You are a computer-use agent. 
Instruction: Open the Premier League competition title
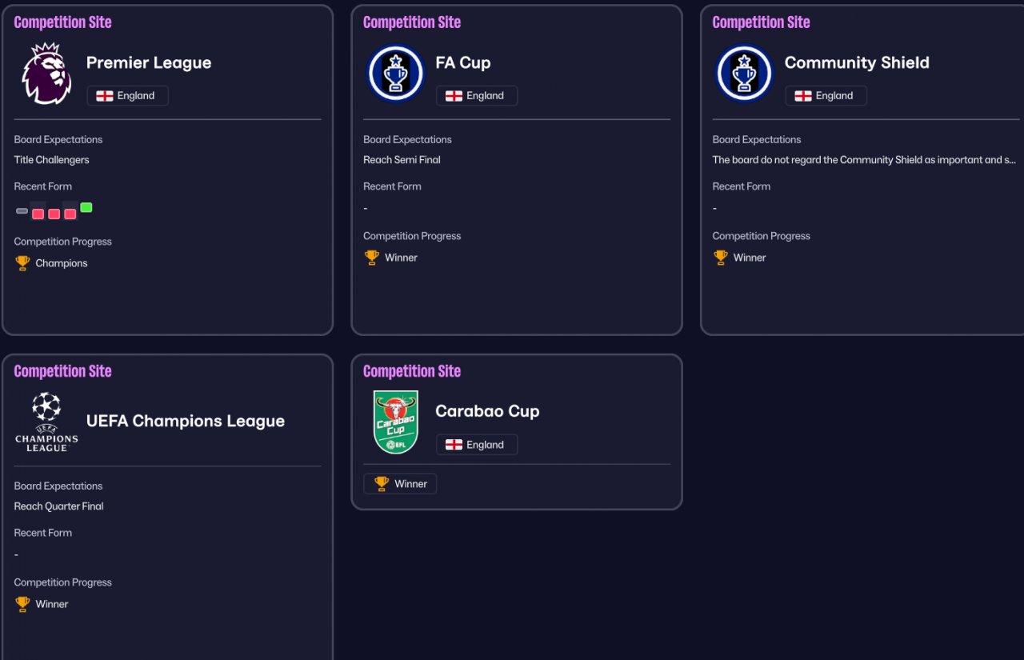point(149,63)
